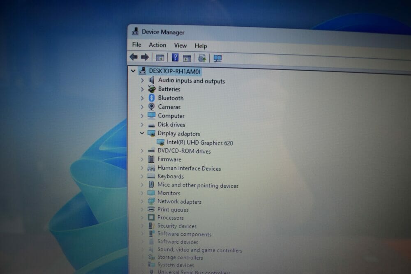Image resolution: width=411 pixels, height=274 pixels.
Task: Select the Security devices label
Action: (x=177, y=226)
